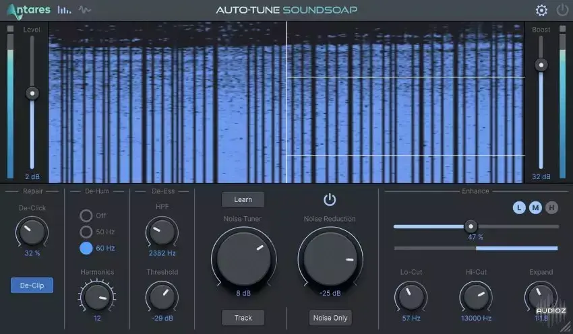
Task: Click the HPF value 2382 Hz
Action: [162, 253]
